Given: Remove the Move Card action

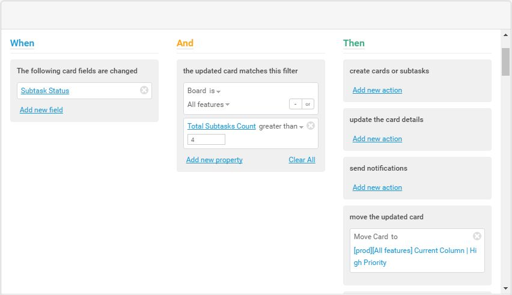Looking at the screenshot, I should point(477,236).
